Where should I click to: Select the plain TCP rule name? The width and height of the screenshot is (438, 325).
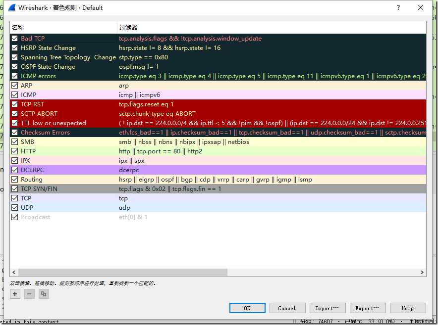click(26, 198)
